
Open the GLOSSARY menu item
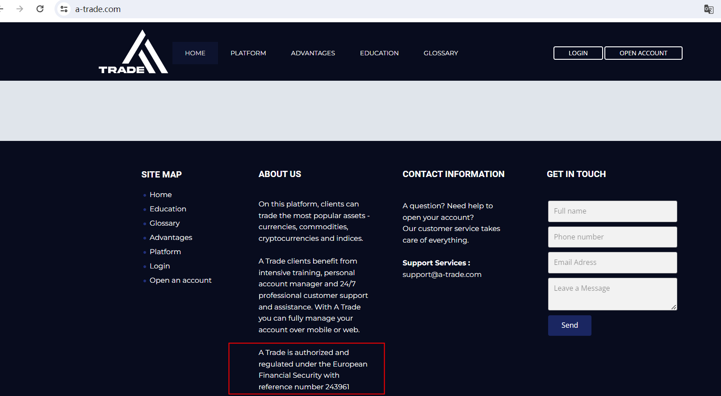(x=441, y=53)
